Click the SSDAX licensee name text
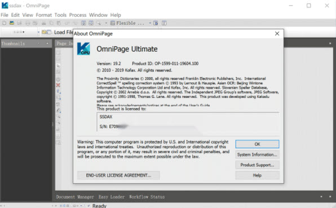This screenshot has width=336, height=208. click(106, 117)
